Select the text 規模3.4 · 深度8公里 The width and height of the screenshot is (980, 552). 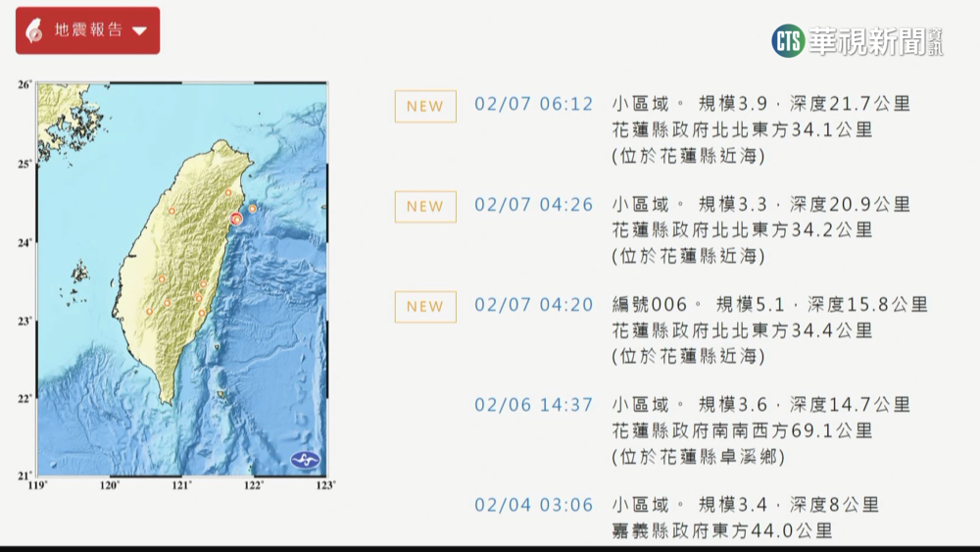(789, 505)
